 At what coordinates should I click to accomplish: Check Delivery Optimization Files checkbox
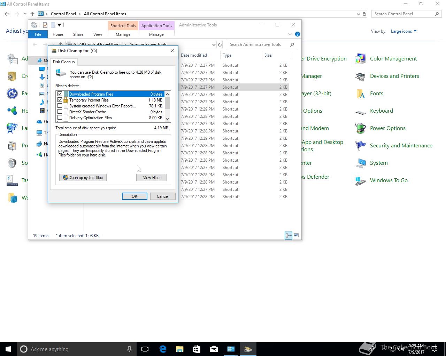(60, 118)
